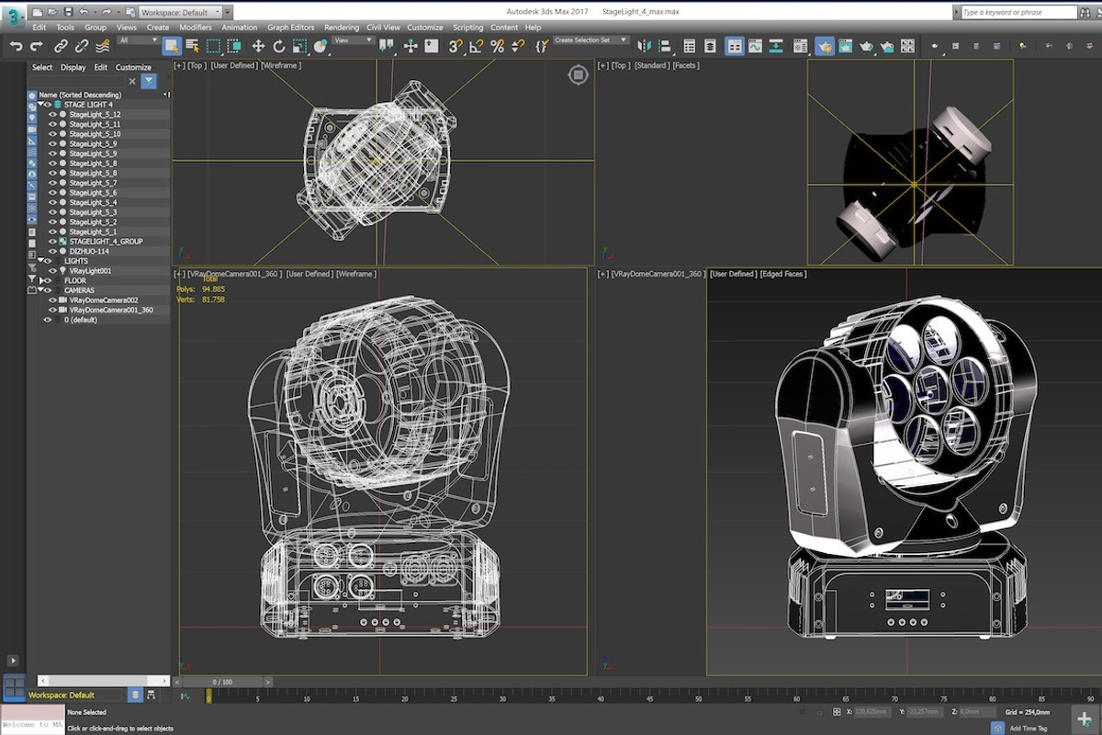
Task: Open the Modifiers menu
Action: pyautogui.click(x=195, y=28)
